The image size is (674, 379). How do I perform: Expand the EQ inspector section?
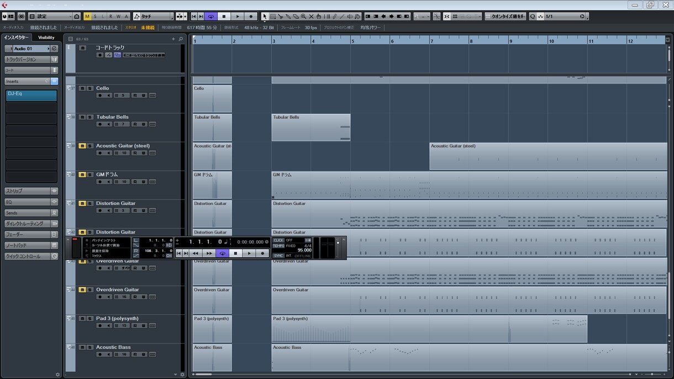(31, 202)
